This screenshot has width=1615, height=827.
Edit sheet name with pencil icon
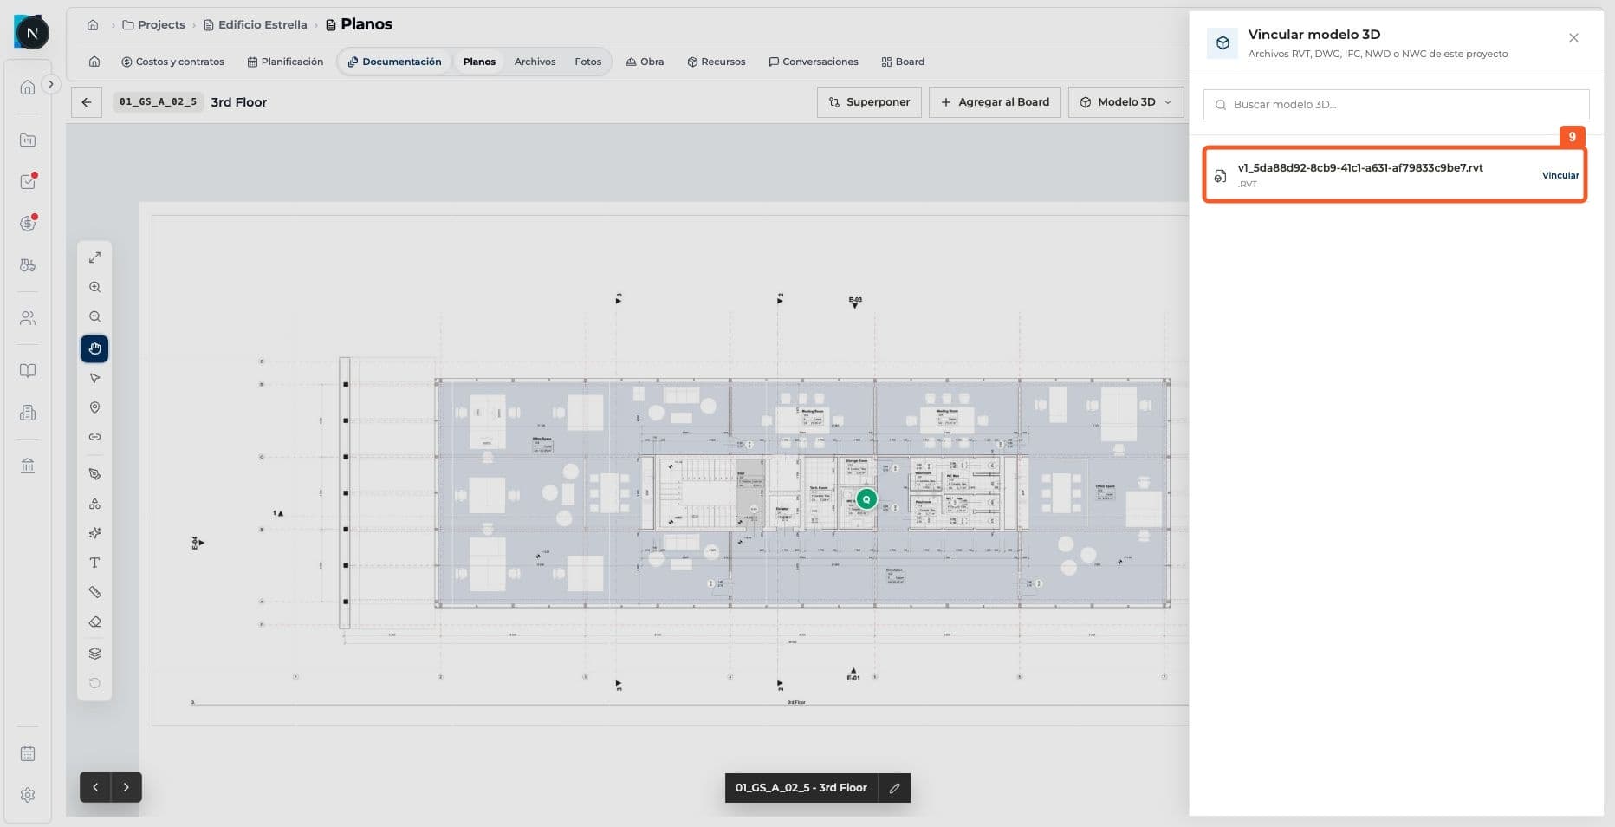(894, 788)
